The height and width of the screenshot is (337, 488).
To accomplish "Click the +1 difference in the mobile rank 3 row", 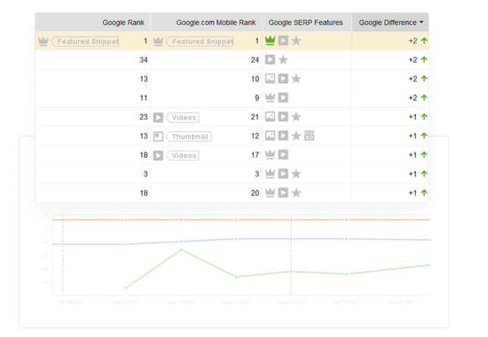I will 413,174.
